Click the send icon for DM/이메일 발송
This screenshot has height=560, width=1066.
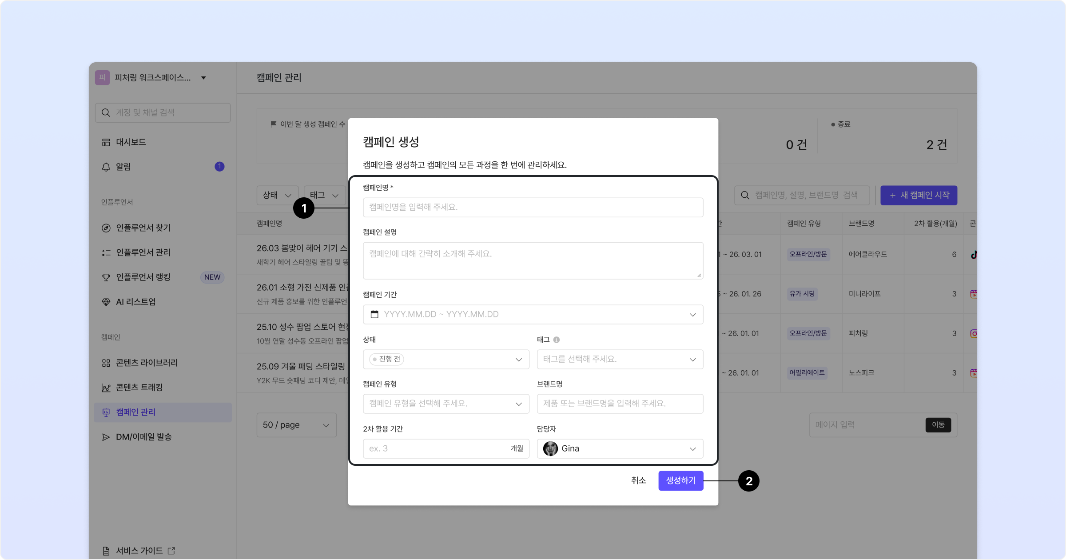coord(106,437)
